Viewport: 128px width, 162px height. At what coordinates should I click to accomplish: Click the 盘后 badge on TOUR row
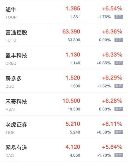(118, 17)
